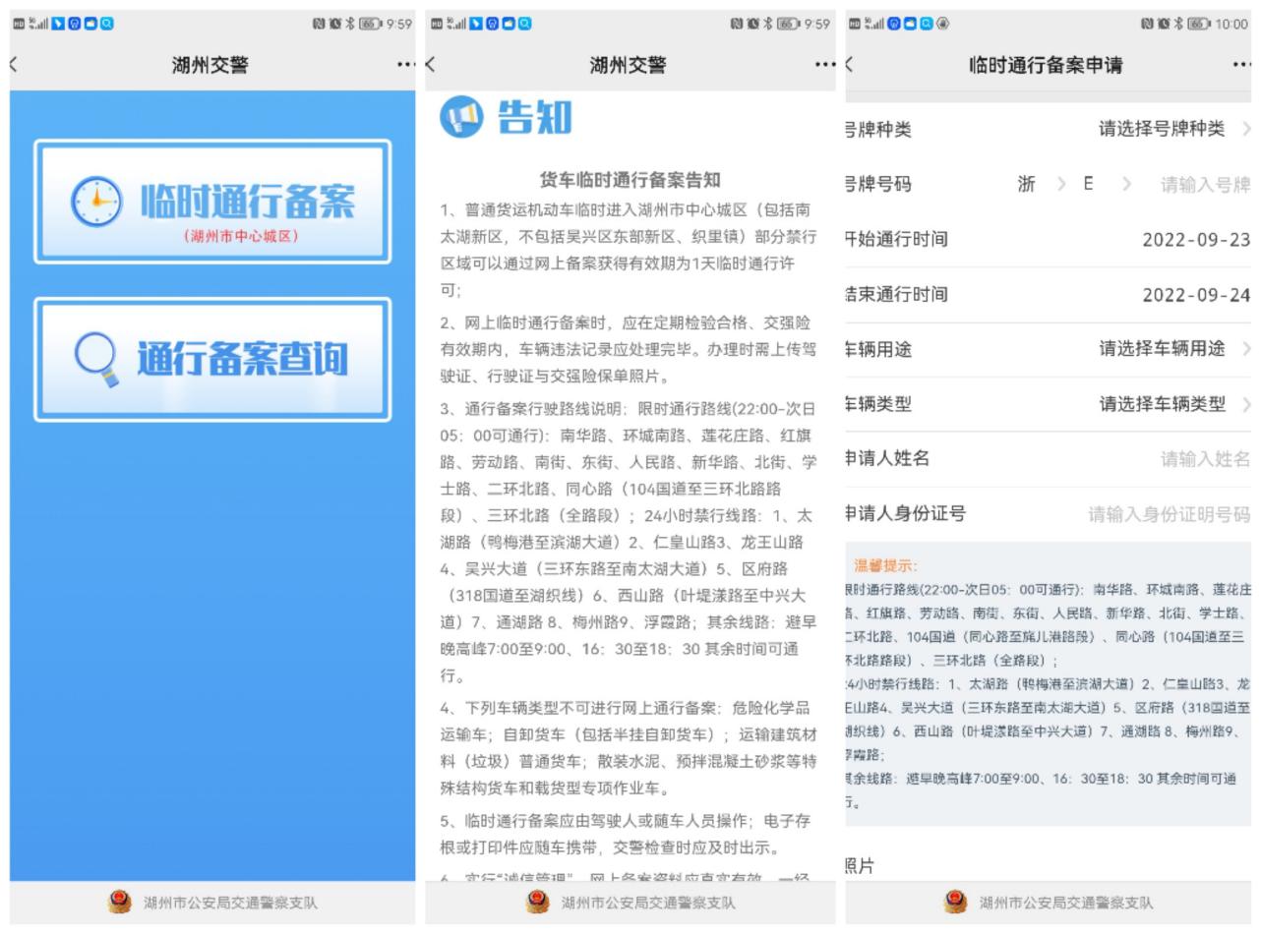Open more options on 临时通行备案申请 page
Screen dimensions: 1261x934
pos(1241,65)
